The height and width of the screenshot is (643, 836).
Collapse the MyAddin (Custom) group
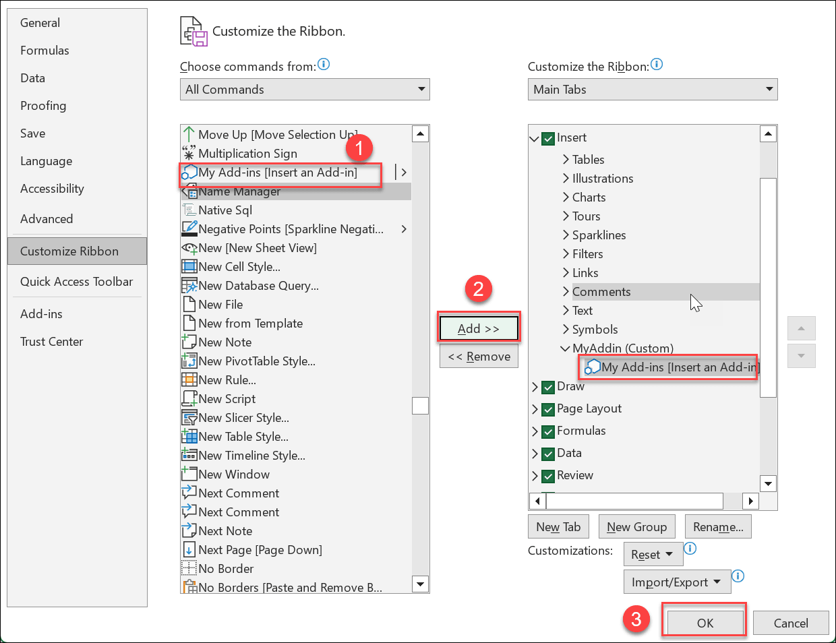[565, 348]
